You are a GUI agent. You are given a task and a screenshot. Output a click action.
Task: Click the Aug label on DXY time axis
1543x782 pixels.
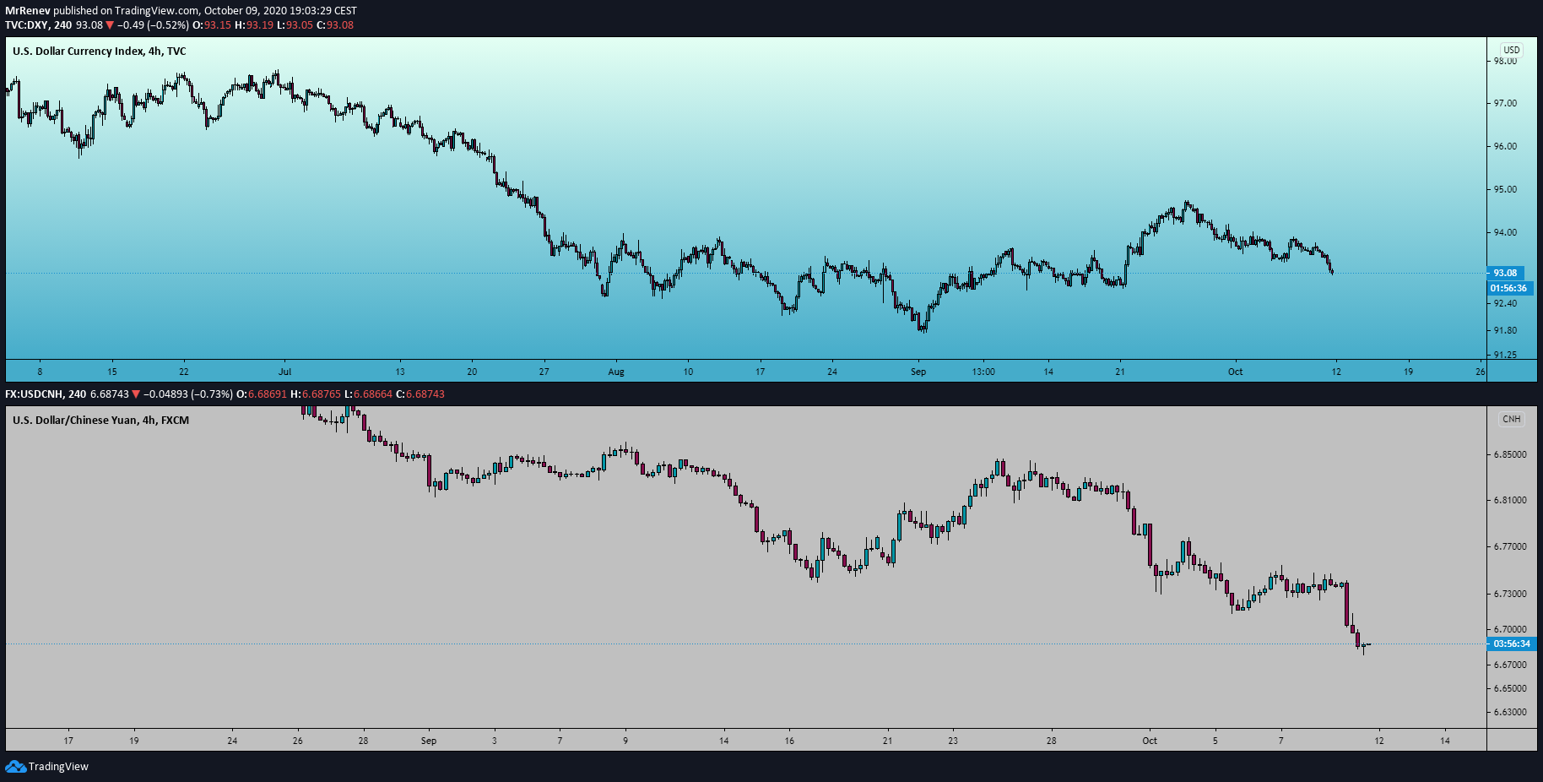[616, 372]
